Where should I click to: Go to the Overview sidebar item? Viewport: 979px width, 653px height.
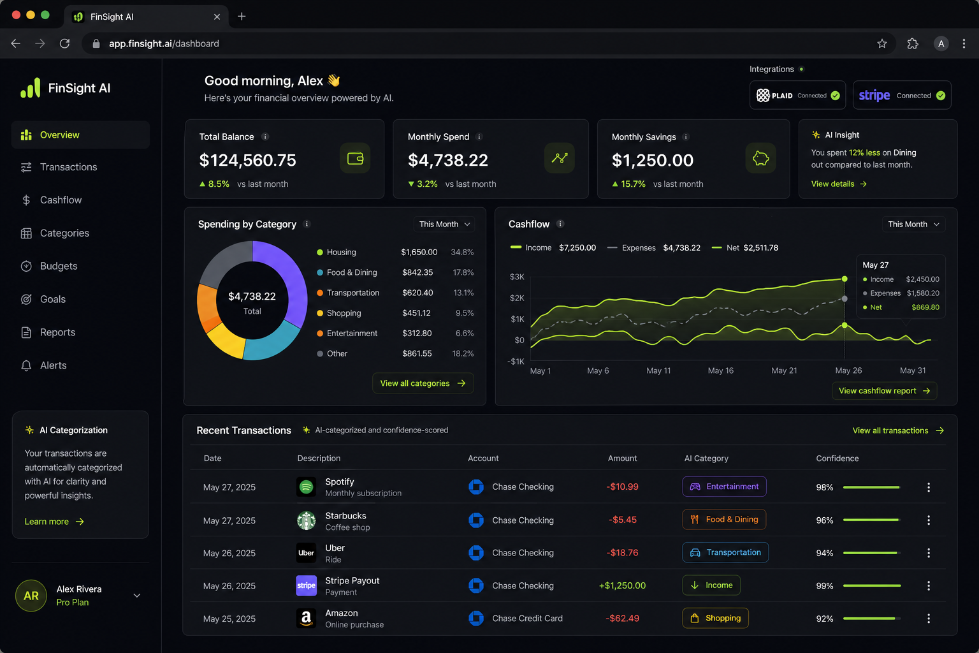[x=81, y=135]
